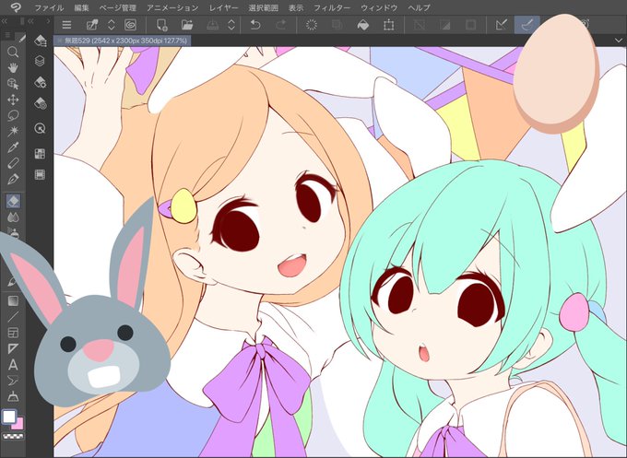Select the Blend water drops tool
The height and width of the screenshot is (458, 627).
[13, 217]
